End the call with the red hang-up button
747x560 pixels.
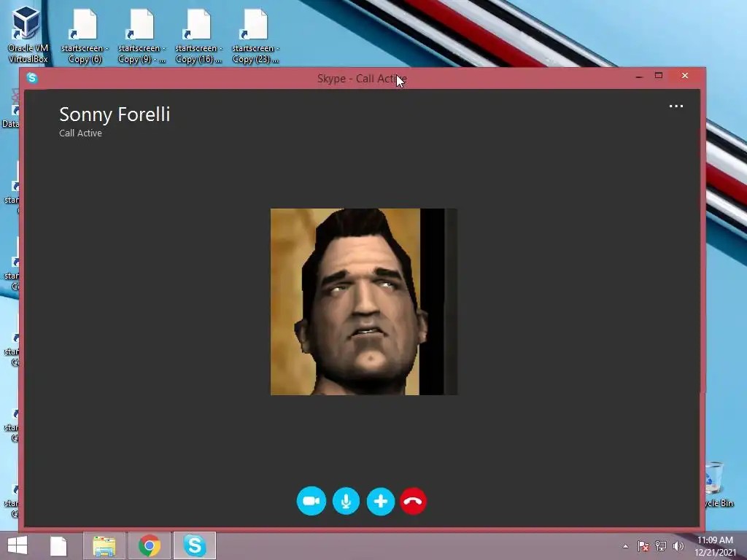(x=413, y=501)
